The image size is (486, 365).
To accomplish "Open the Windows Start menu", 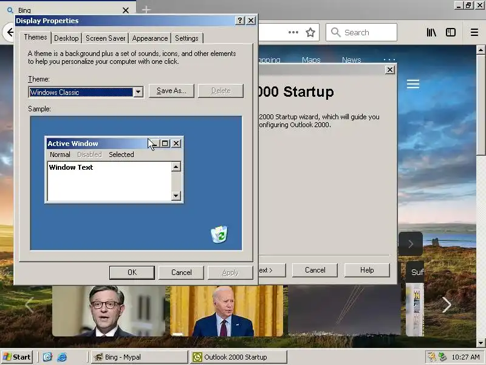I will (x=17, y=357).
